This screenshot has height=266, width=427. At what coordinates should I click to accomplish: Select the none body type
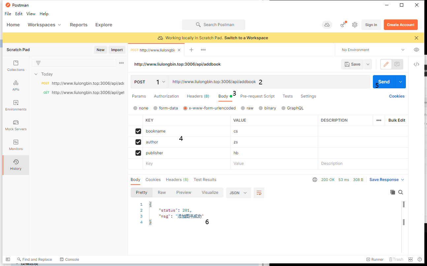pyautogui.click(x=135, y=108)
